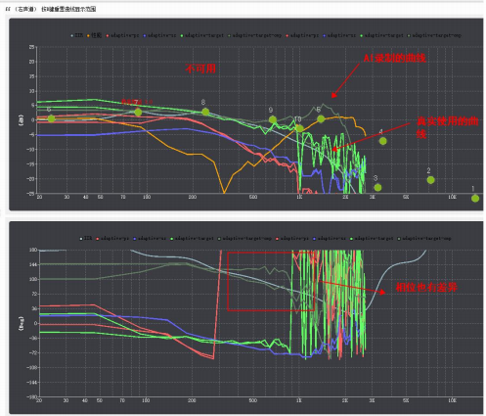Viewport: 486px width, 416px height.
Task: Toggle first adaptive-pz legend in phase chart
Action: (x=112, y=239)
